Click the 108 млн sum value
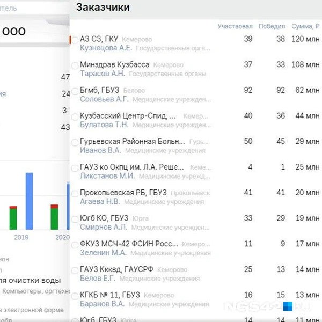 point(305,64)
